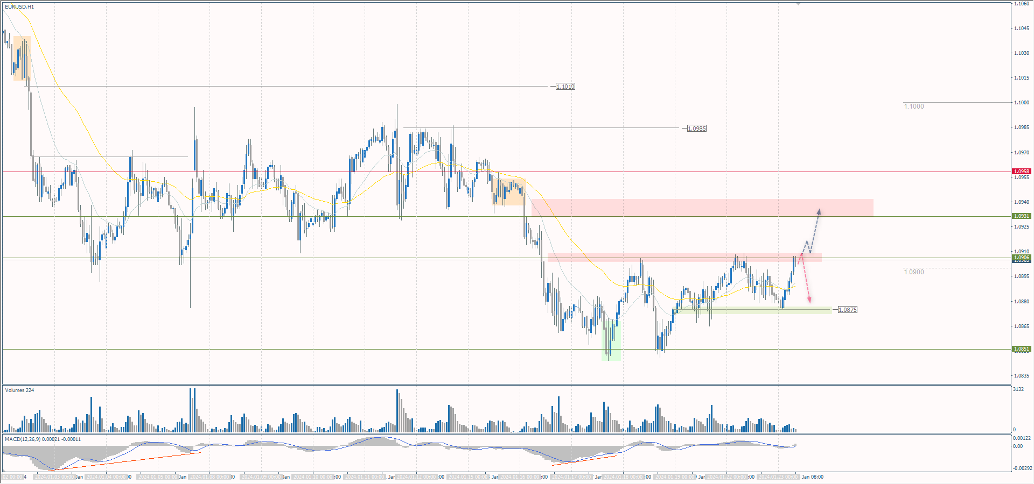The image size is (1034, 484).
Task: Select the 1.0985 level label
Action: pyautogui.click(x=697, y=129)
